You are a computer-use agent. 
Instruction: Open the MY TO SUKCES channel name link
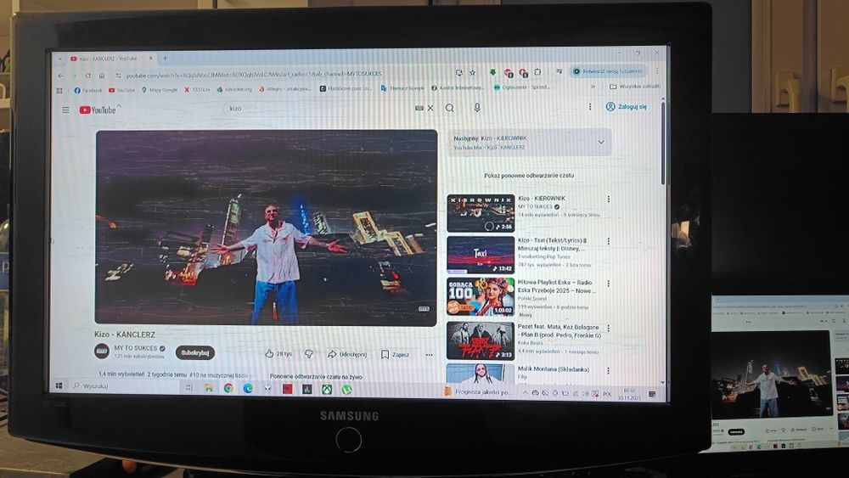[x=135, y=348]
